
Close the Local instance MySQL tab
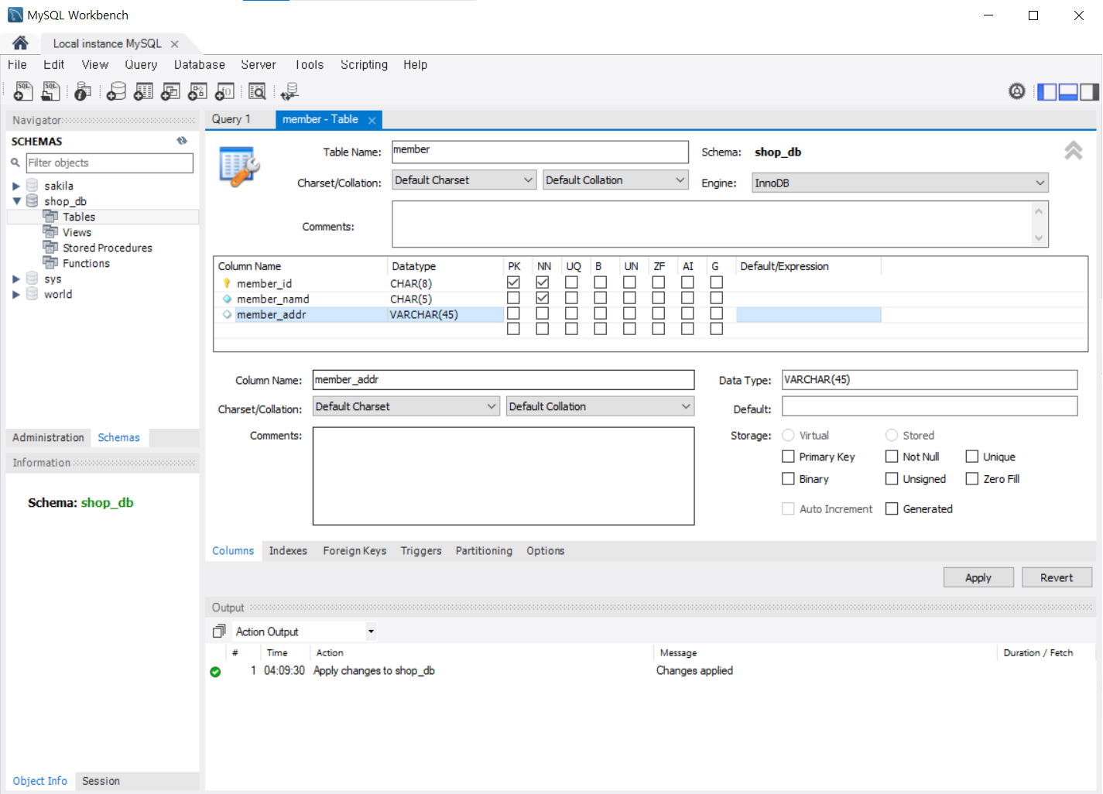point(175,44)
